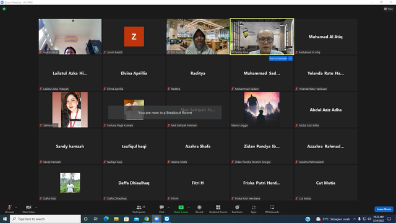Click the green Share Screen button

pos(181,209)
